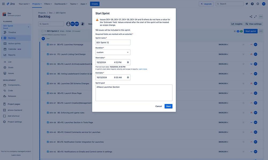Open the Calendar sidebar item

pyautogui.click(x=16, y=49)
